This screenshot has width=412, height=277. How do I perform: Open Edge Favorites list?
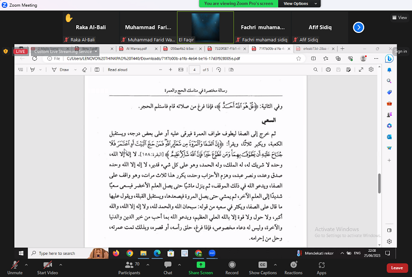[x=326, y=59]
